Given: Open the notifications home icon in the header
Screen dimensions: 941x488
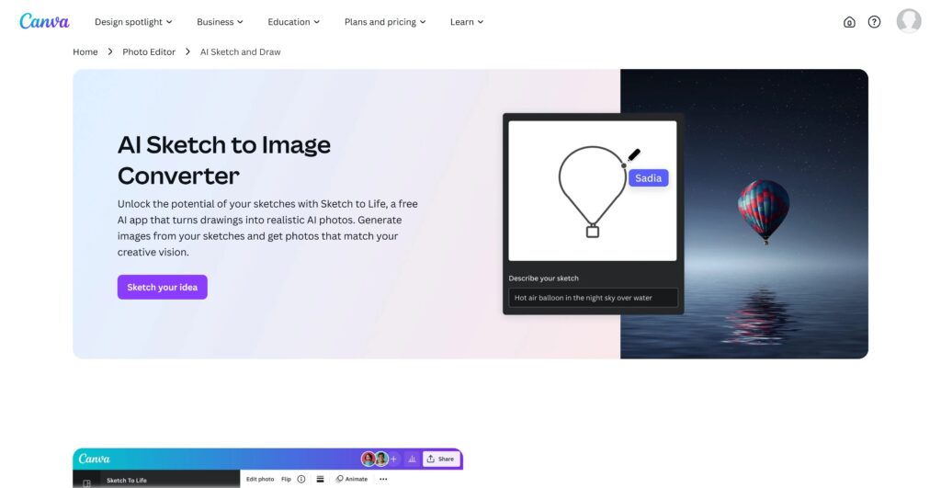Looking at the screenshot, I should [849, 22].
